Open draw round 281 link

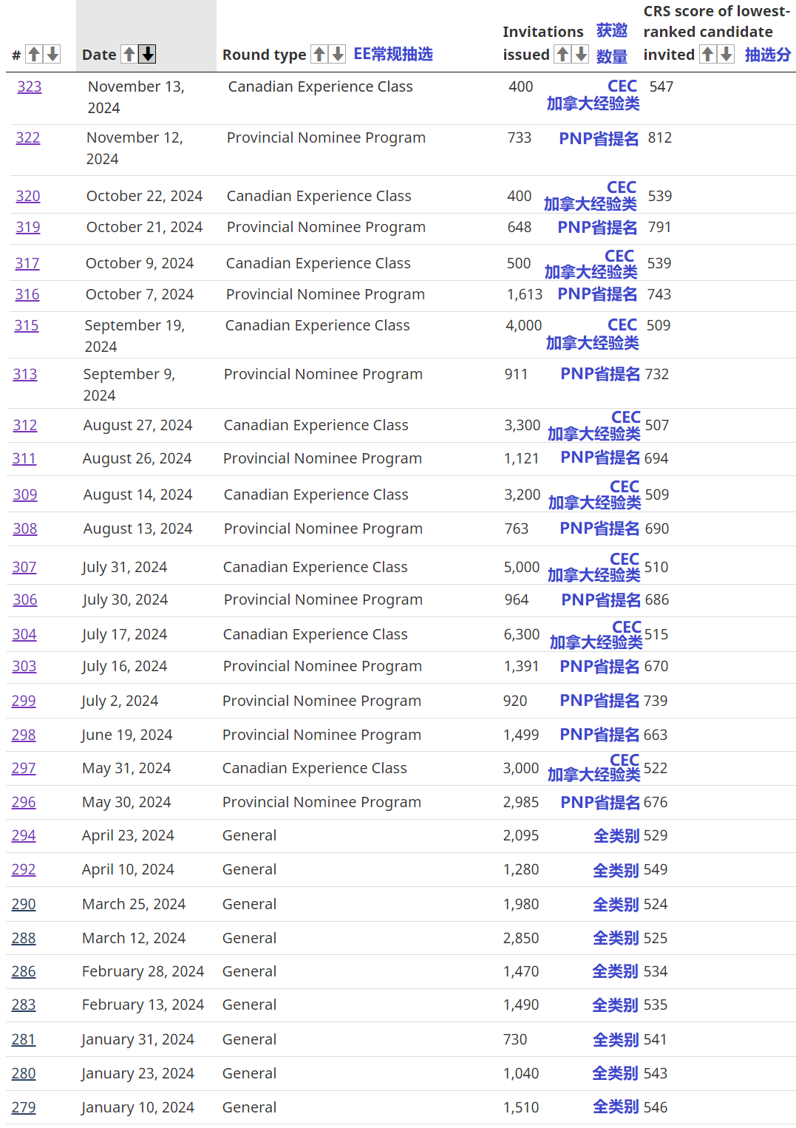pos(24,1039)
